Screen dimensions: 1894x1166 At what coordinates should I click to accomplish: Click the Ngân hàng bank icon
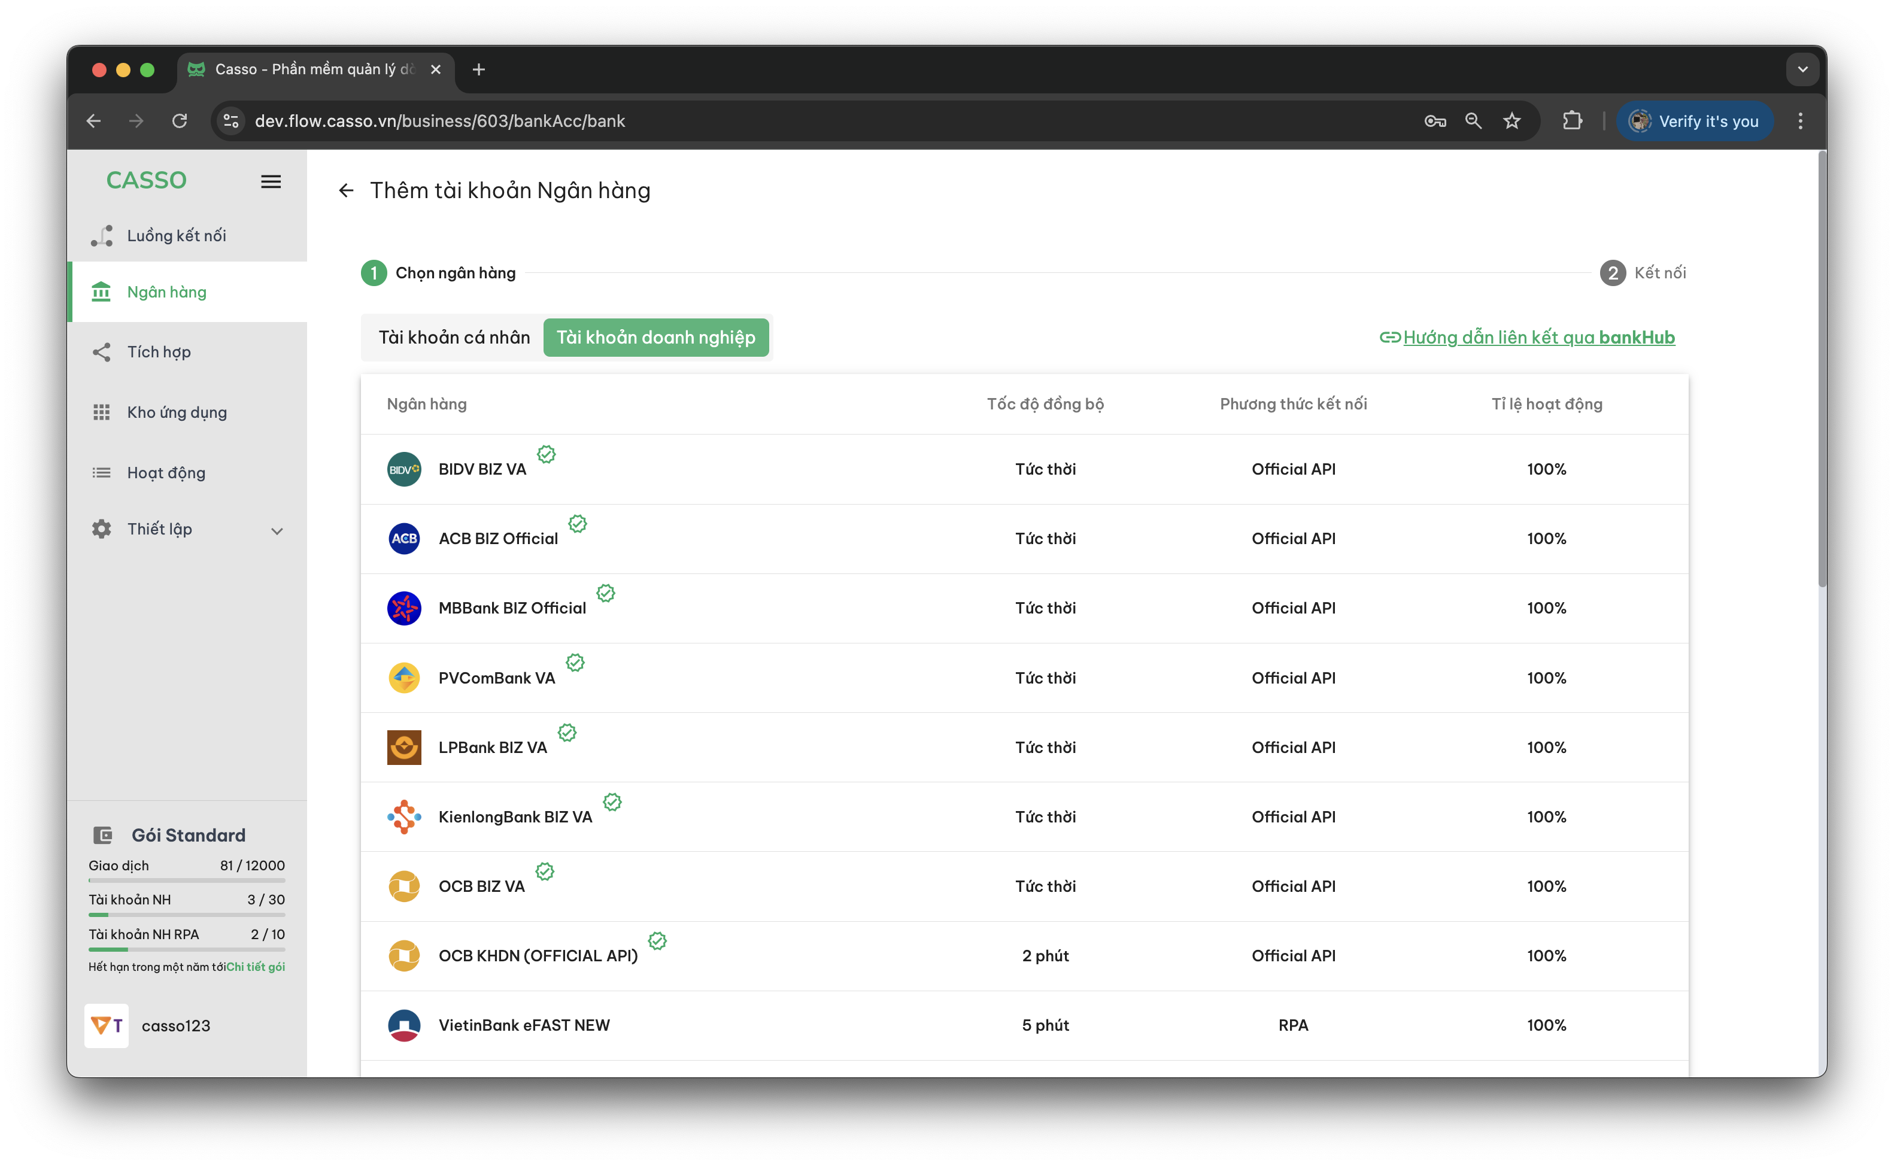(101, 291)
